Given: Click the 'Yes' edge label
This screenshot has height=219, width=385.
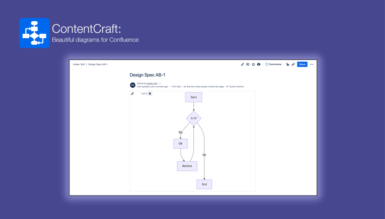Looking at the screenshot, I should [x=181, y=133].
